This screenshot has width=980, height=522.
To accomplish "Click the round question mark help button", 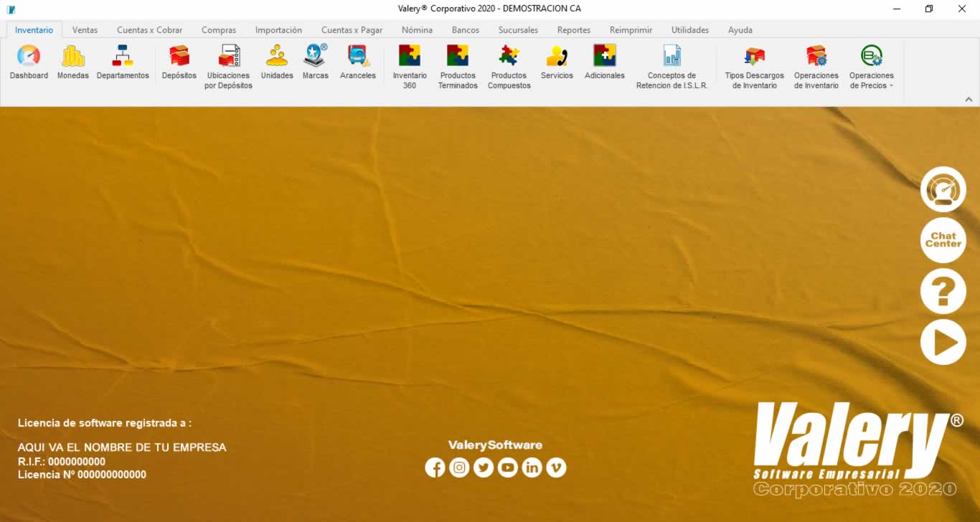I will click(x=943, y=291).
